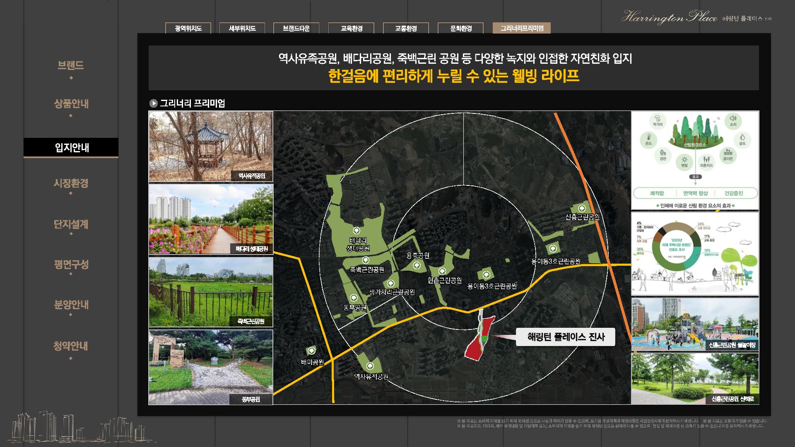Screen dimensions: 795x447
Task: Navigate to 평면구성 in sidebar
Action: click(71, 264)
